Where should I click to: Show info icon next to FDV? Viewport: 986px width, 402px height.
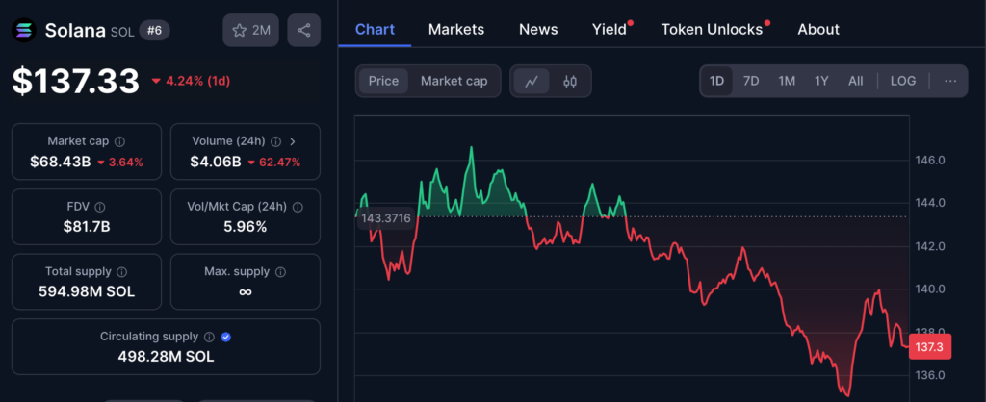(x=100, y=207)
